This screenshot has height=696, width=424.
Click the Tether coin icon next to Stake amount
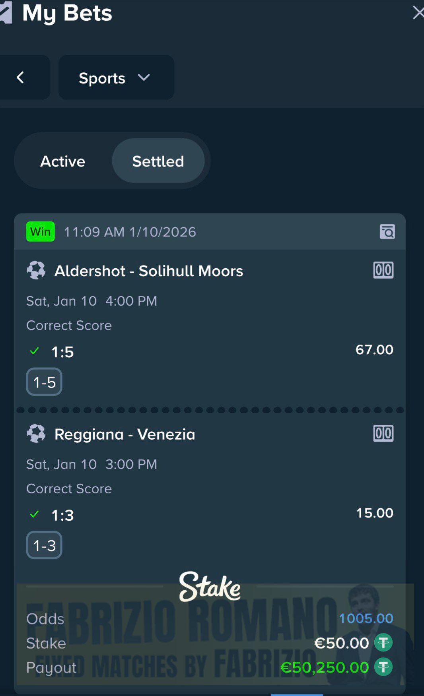384,642
